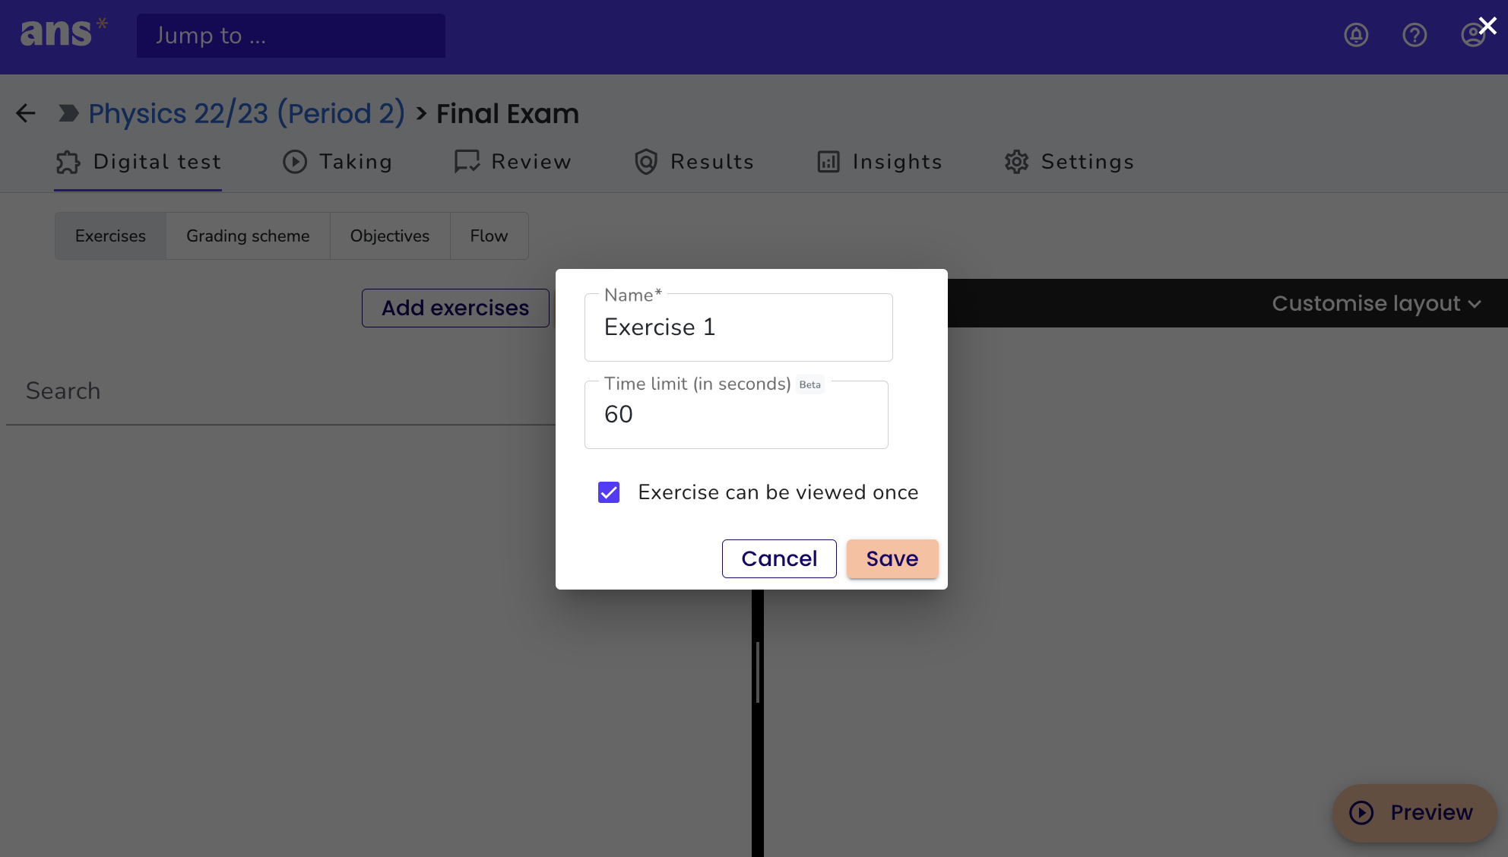Click the notifications bell icon
The image size is (1508, 857).
1356,35
